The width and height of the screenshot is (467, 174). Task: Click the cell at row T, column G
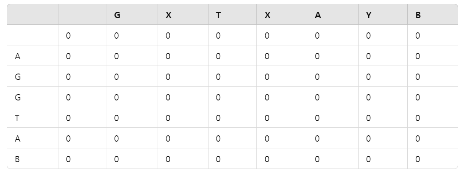pyautogui.click(x=132, y=118)
